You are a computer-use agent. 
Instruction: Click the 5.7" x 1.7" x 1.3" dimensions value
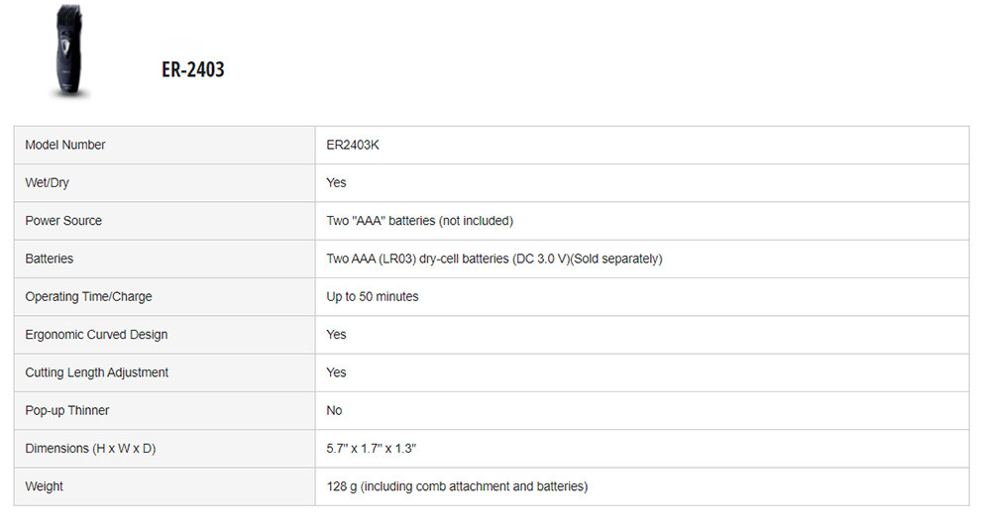371,449
